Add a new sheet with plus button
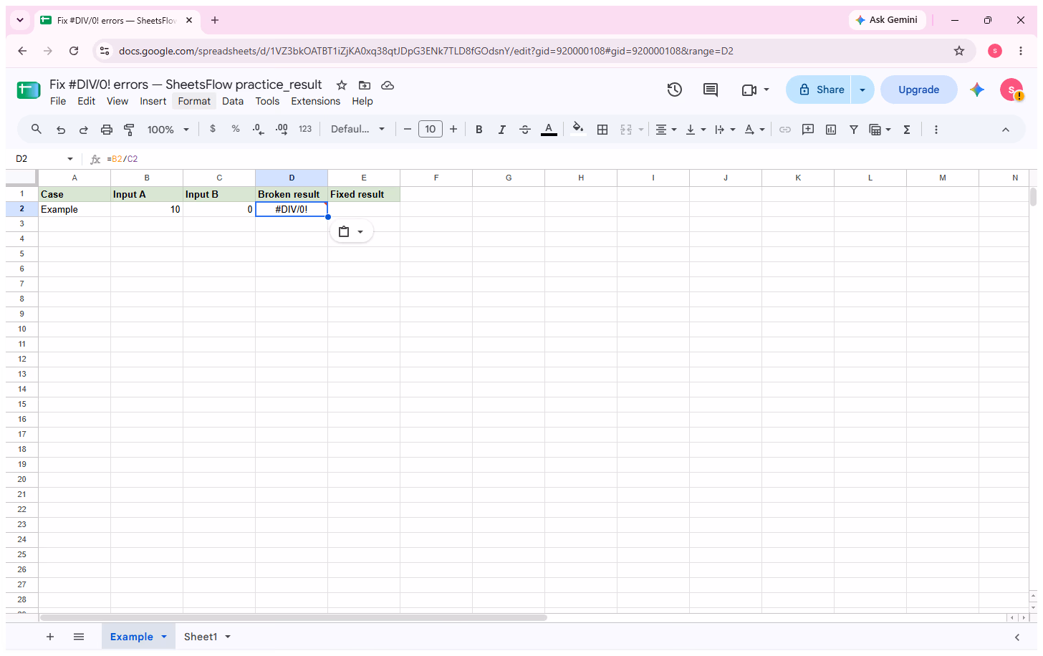 (x=50, y=637)
